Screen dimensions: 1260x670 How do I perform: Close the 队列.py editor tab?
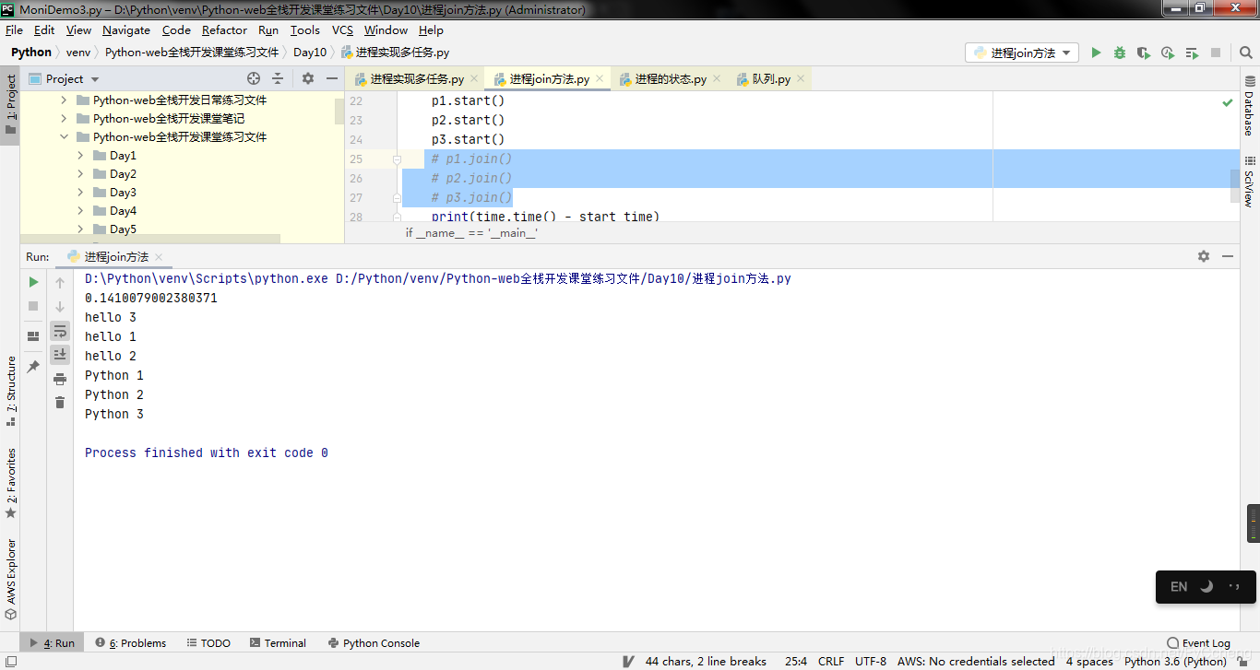click(801, 79)
